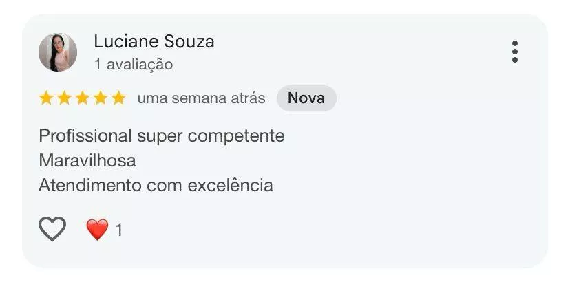Like the review with the outline heart

(x=52, y=229)
